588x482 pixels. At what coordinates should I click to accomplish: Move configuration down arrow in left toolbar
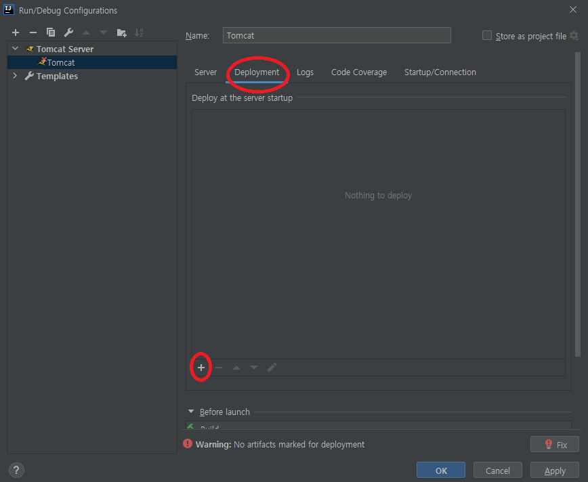(104, 32)
